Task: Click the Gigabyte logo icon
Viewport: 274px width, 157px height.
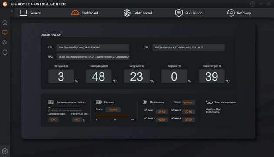Action: pos(5,4)
